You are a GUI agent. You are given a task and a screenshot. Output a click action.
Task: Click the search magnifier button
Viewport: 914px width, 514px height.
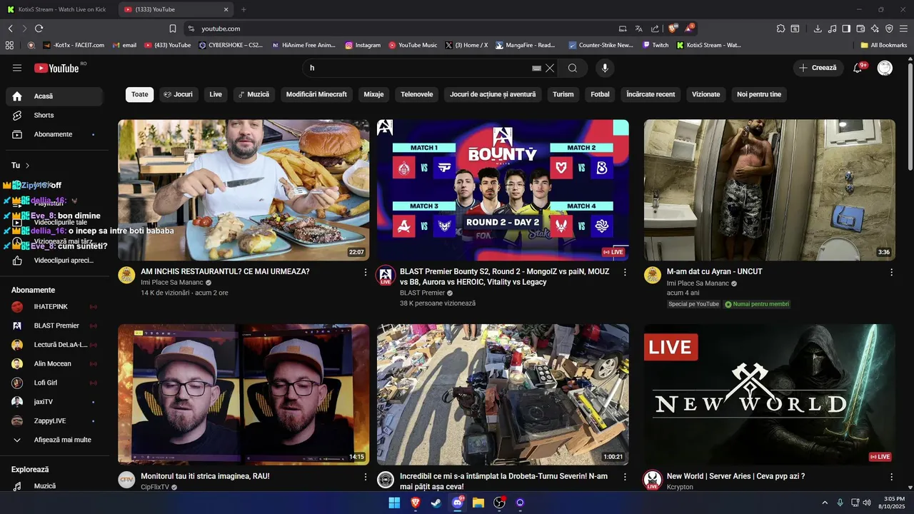pyautogui.click(x=573, y=68)
